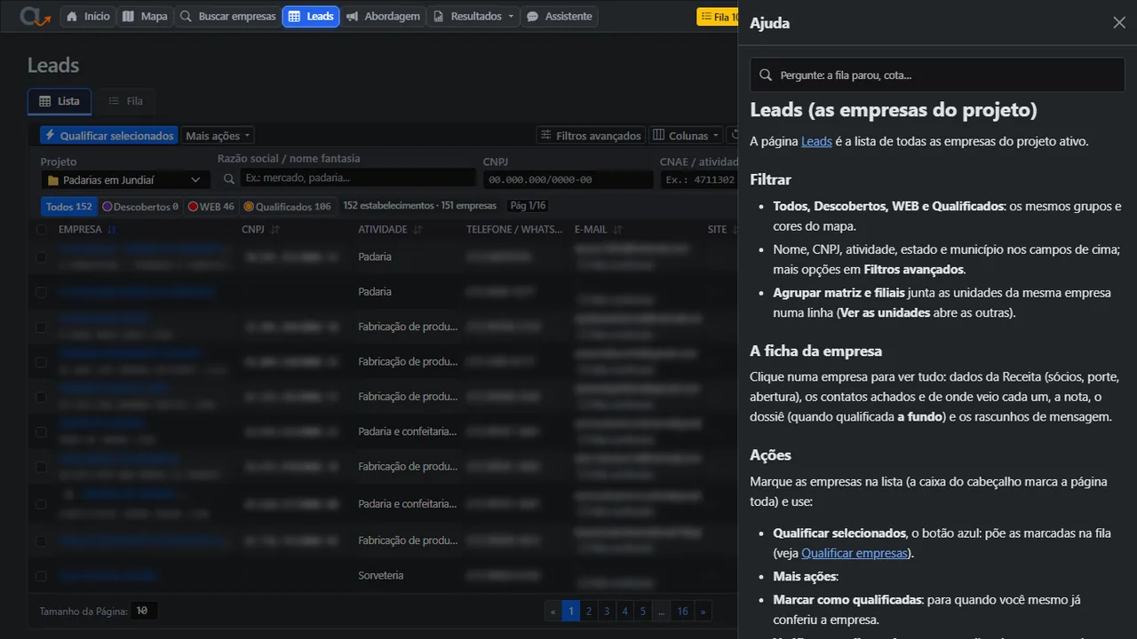Click the help search magnifier icon
Image resolution: width=1137 pixels, height=639 pixels.
click(766, 75)
